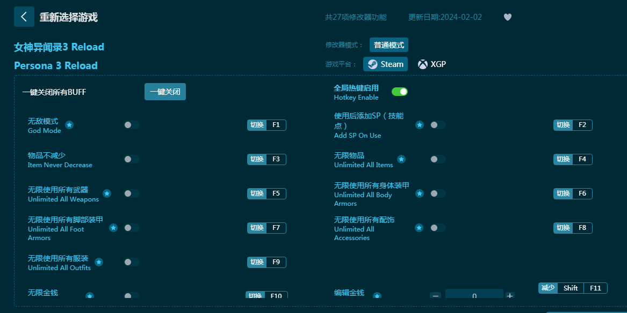Viewport: 627px width, 313px height.
Task: Click the F5 hotkey for Unlimited All Weapons
Action: click(x=266, y=193)
